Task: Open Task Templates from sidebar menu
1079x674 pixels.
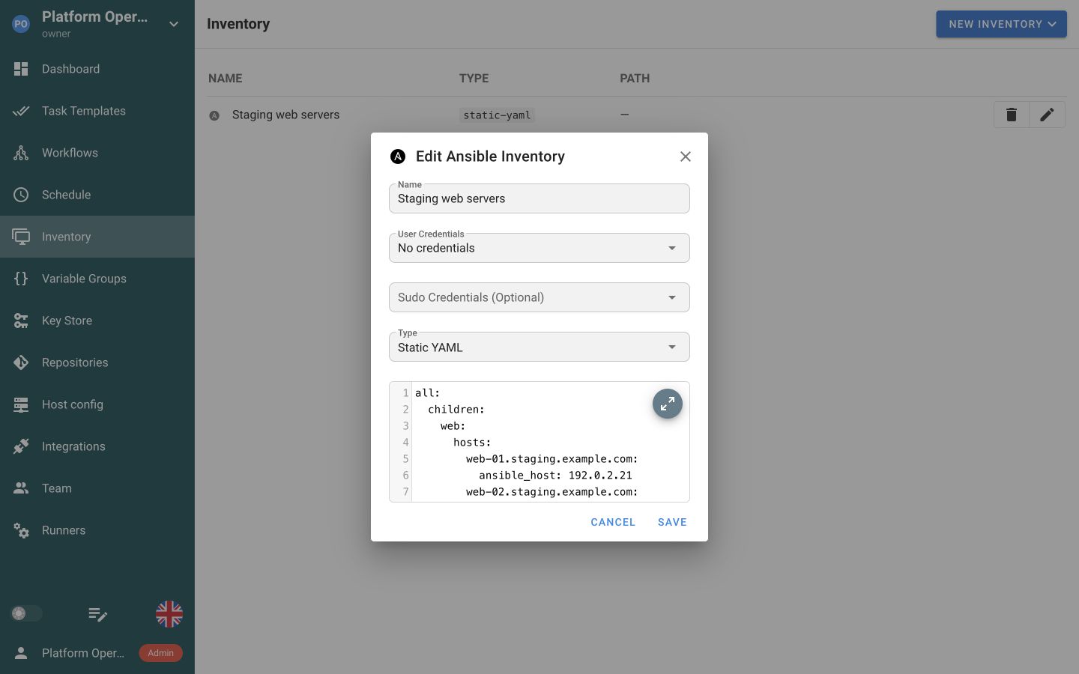Action: [x=97, y=111]
